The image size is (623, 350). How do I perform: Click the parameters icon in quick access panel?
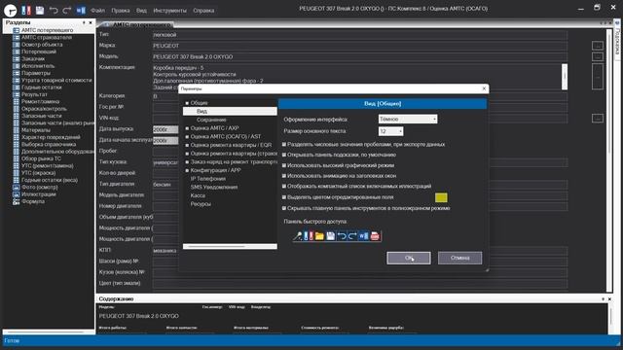[x=309, y=236]
